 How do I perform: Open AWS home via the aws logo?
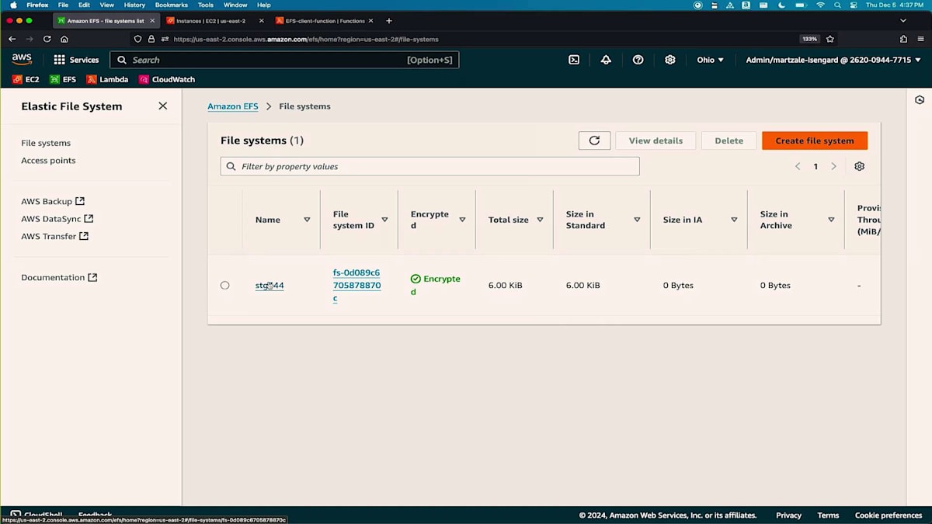(x=22, y=60)
